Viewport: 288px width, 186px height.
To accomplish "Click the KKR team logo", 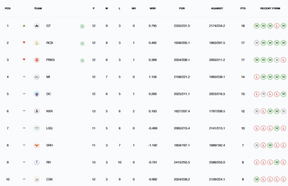I will tap(36, 111).
